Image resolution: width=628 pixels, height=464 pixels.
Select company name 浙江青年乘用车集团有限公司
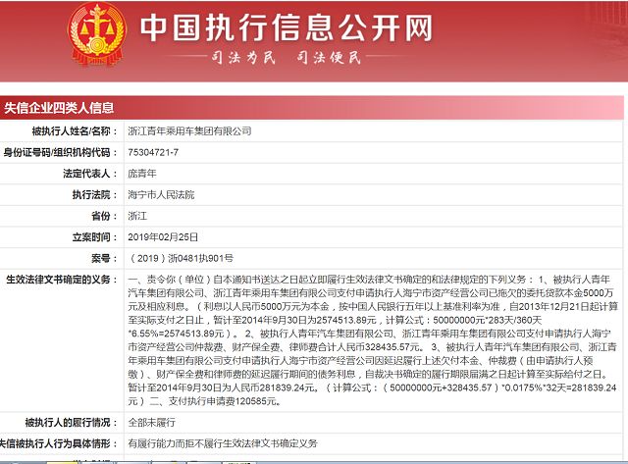point(189,130)
